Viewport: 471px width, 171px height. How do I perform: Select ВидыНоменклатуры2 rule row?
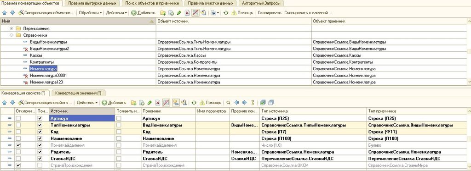click(234, 49)
